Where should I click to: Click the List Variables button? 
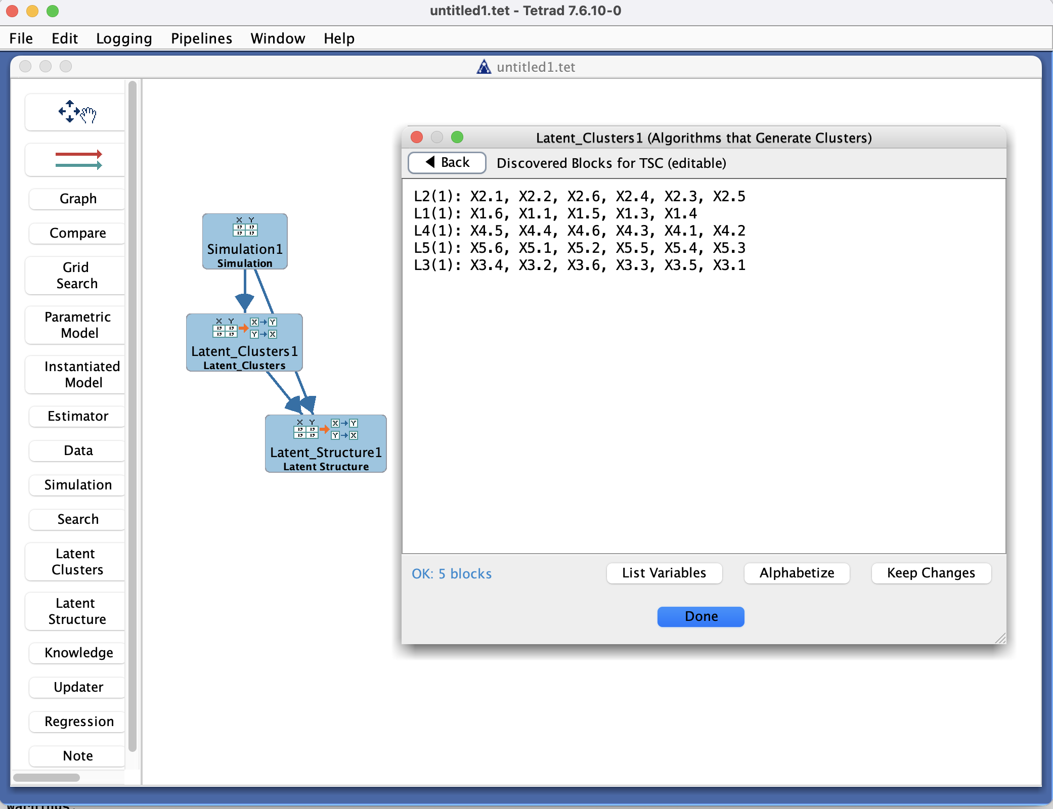pyautogui.click(x=664, y=573)
